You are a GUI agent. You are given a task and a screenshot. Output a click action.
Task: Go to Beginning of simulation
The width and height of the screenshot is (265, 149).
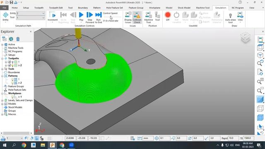[x=63, y=17]
